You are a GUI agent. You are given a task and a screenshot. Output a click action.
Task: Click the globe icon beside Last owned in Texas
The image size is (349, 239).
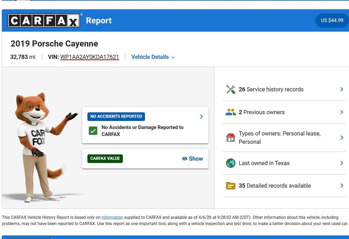pyautogui.click(x=230, y=163)
